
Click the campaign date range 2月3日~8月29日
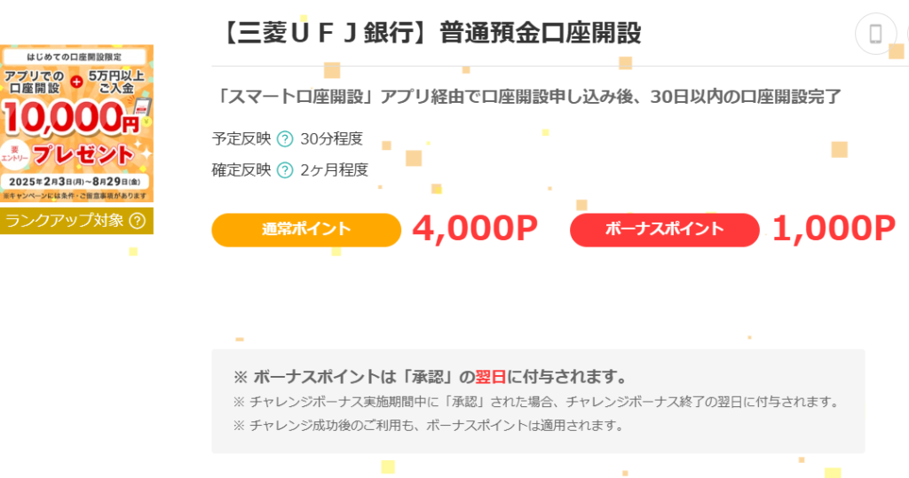click(x=75, y=182)
